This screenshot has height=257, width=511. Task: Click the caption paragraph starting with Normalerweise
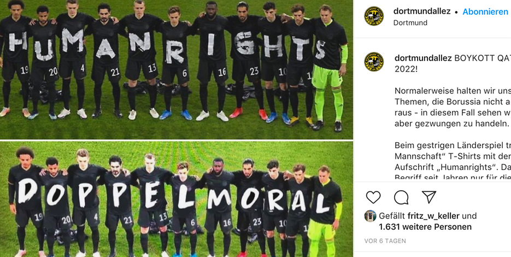[453, 108]
